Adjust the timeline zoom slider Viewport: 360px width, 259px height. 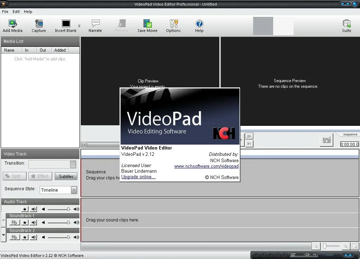(x=331, y=246)
